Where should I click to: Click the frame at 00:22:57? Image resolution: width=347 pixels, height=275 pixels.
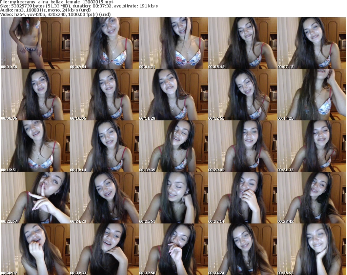coord(35,198)
